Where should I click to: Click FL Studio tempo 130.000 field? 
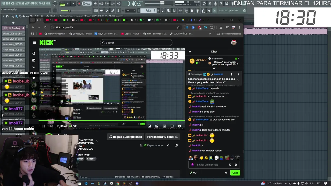[87, 4]
